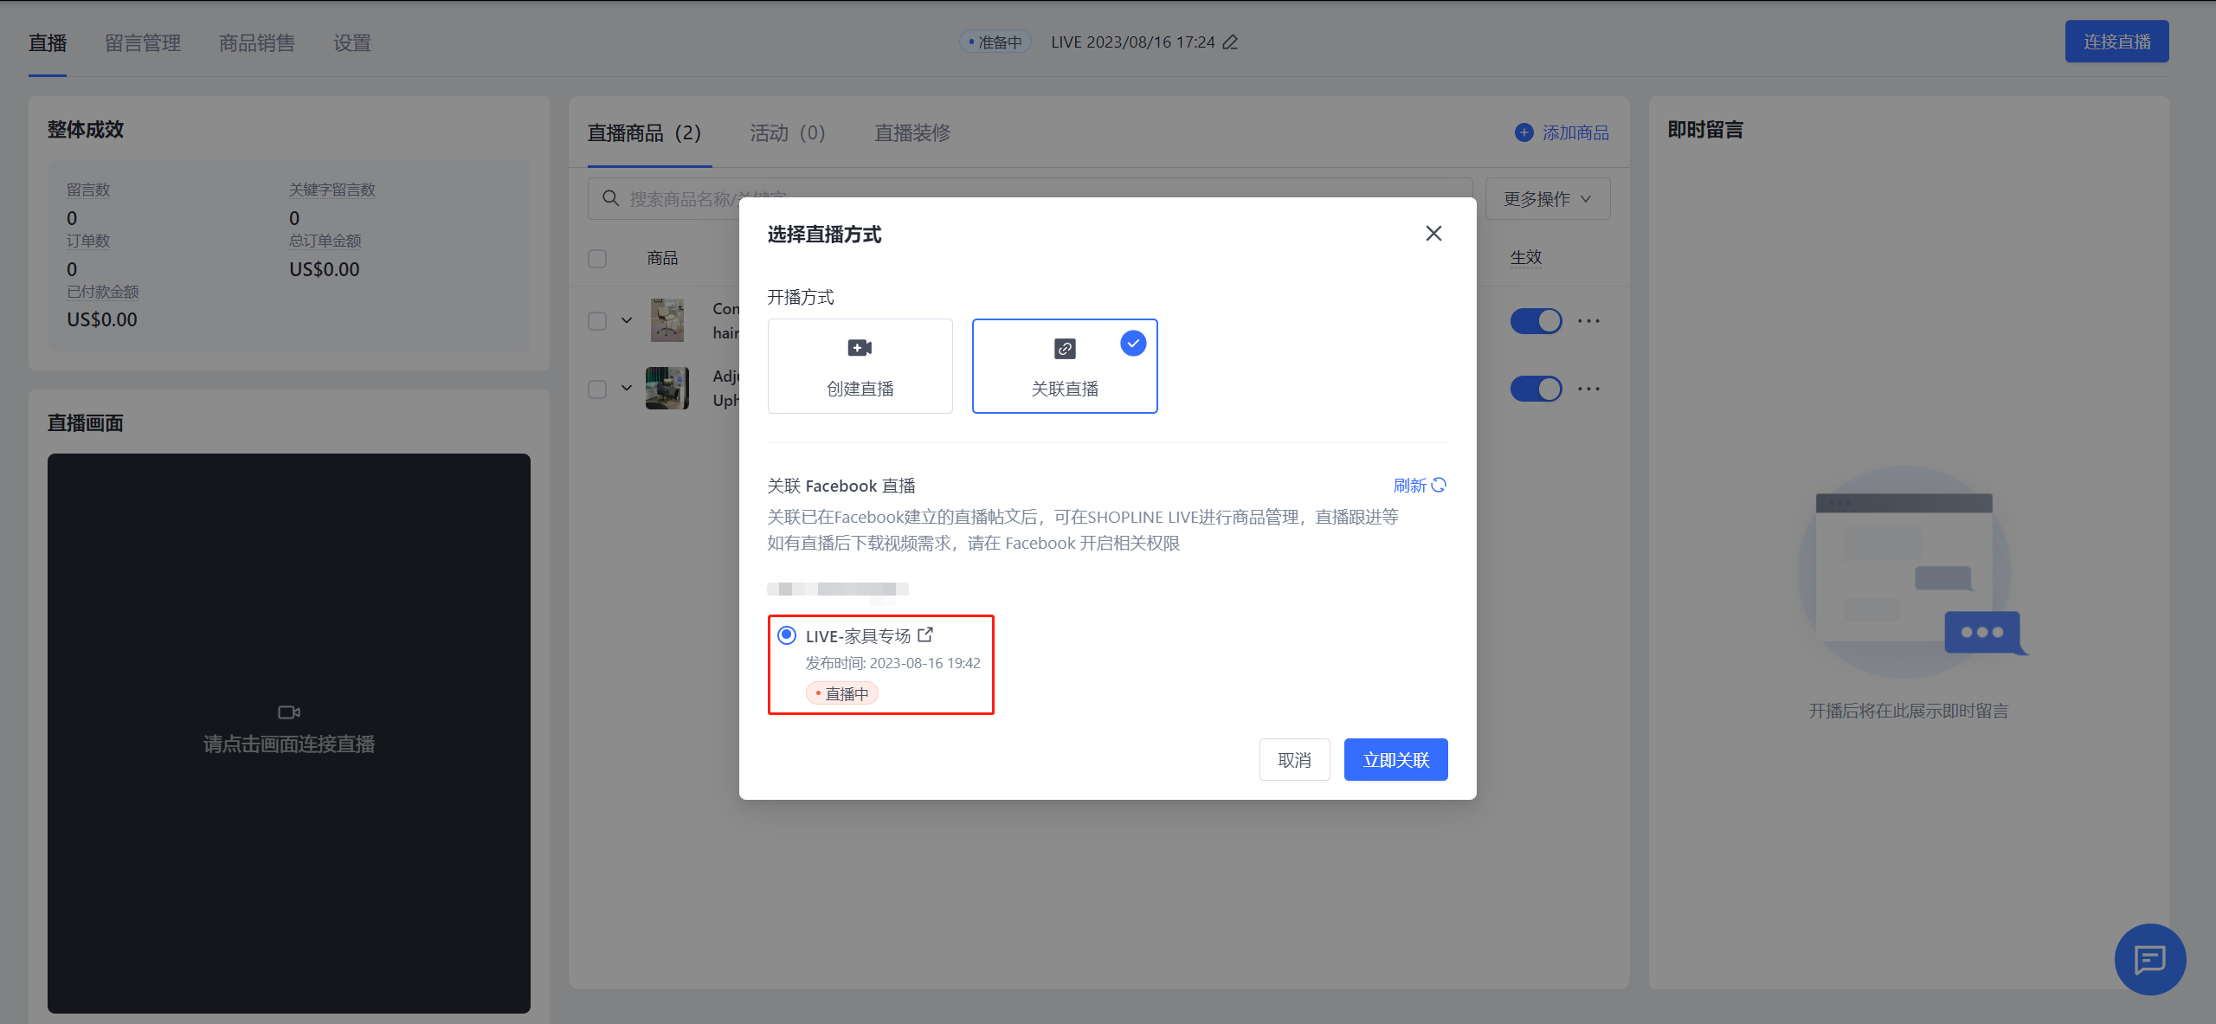Image resolution: width=2216 pixels, height=1024 pixels.
Task: Click the live preview to connect stream
Action: (289, 733)
